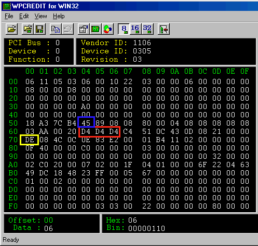Viewport: 258px width, 246px height.
Task: Open the File menu
Action: click(x=9, y=16)
